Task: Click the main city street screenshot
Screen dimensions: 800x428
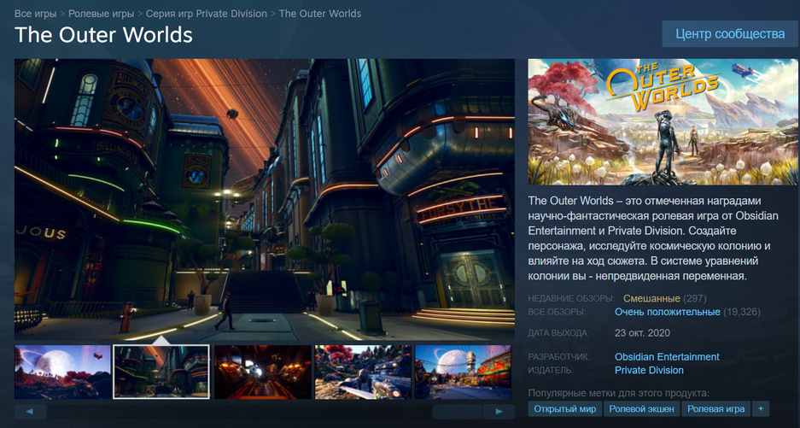Action: 265,199
